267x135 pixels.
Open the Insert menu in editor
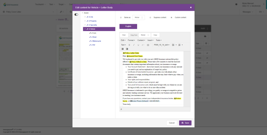(150, 40)
